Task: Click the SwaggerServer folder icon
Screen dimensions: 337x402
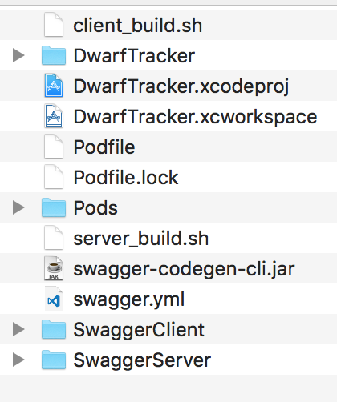Action: click(x=54, y=360)
